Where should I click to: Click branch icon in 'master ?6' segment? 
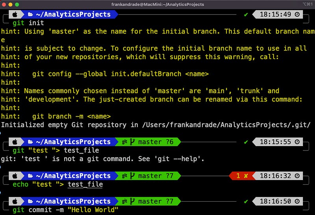click(132, 142)
